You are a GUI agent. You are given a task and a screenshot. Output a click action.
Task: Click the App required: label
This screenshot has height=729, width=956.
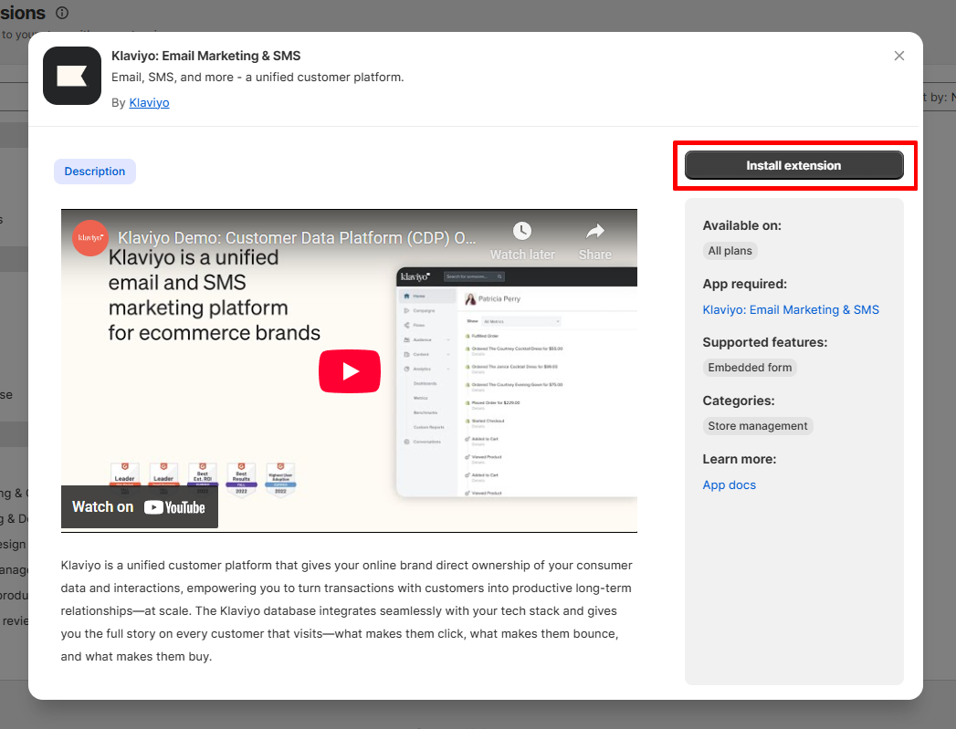pyautogui.click(x=744, y=285)
